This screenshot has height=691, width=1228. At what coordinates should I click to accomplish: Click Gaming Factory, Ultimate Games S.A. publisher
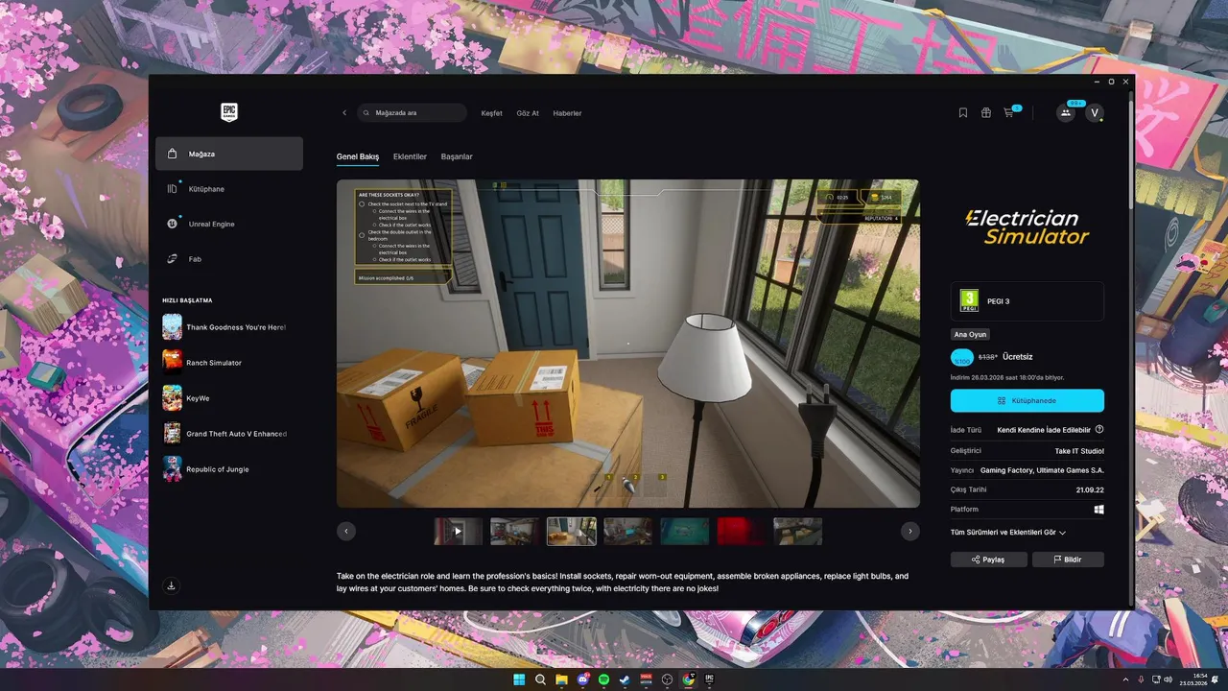point(1042,470)
